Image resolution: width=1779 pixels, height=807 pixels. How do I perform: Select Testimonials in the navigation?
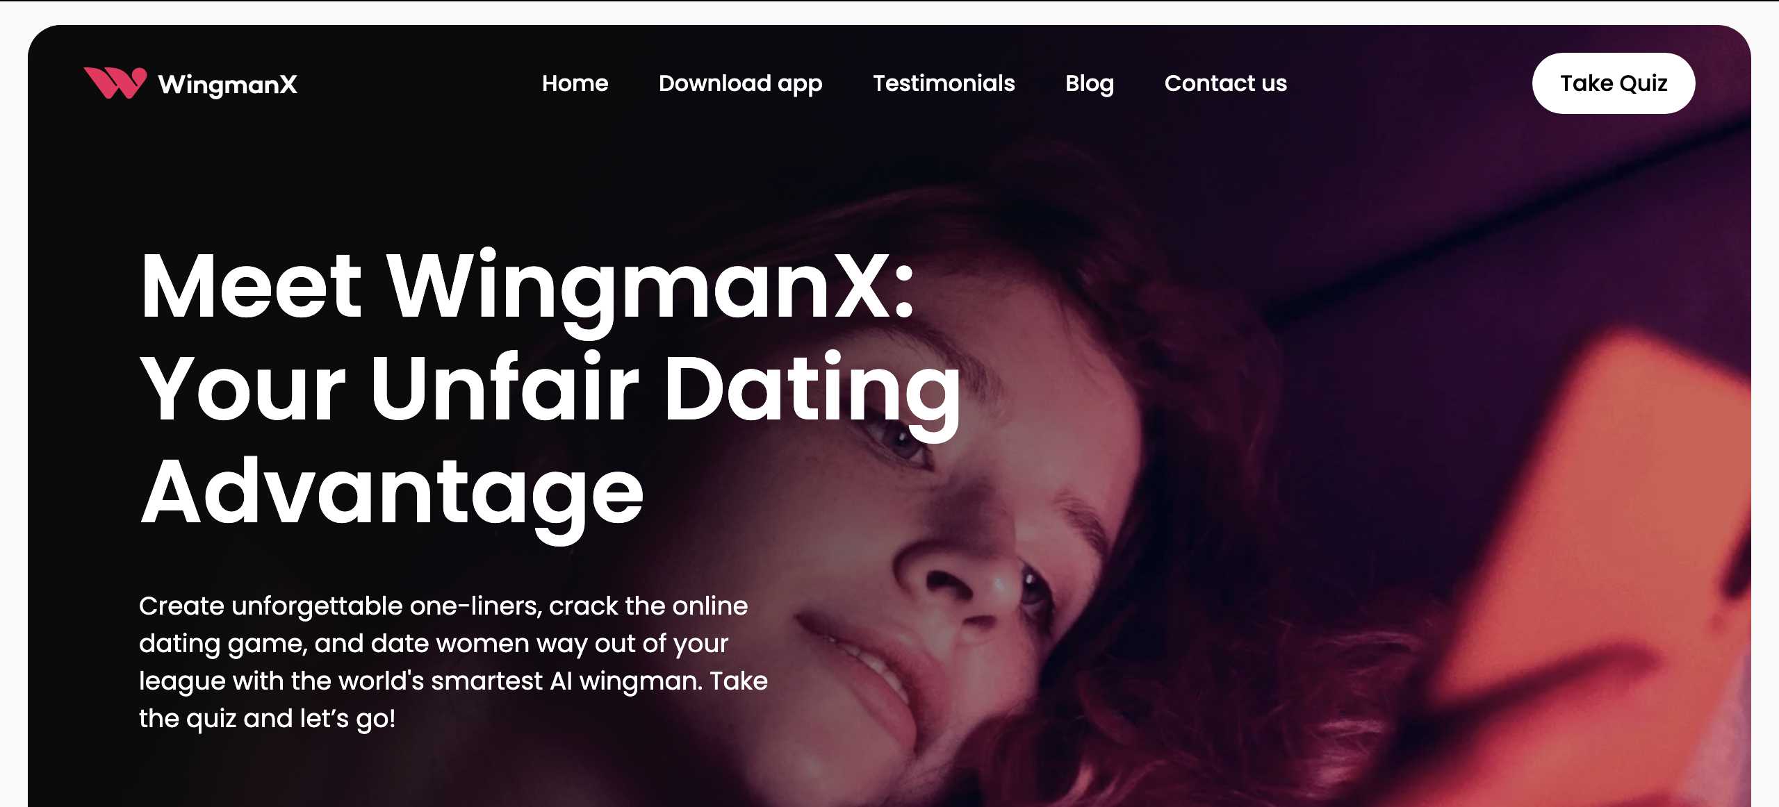(x=944, y=83)
